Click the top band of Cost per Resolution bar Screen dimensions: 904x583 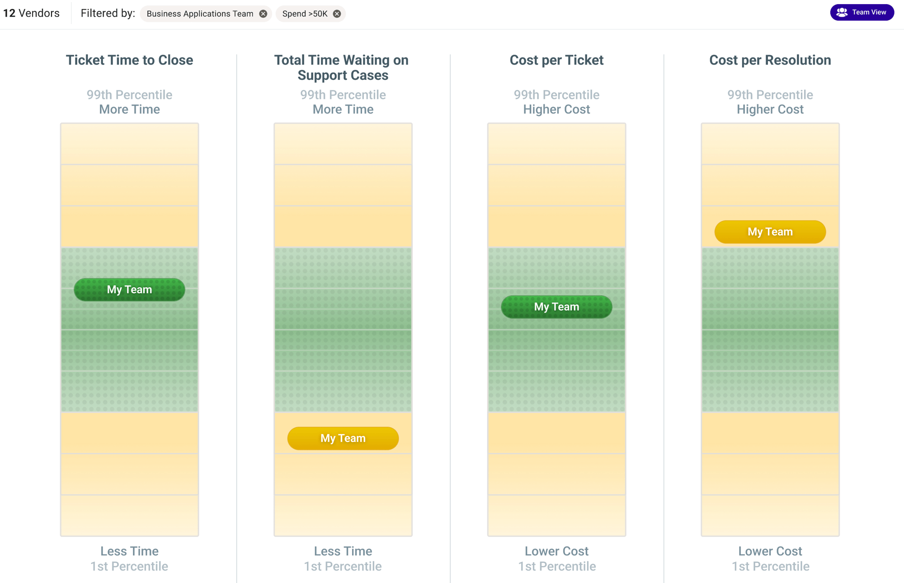pyautogui.click(x=770, y=144)
